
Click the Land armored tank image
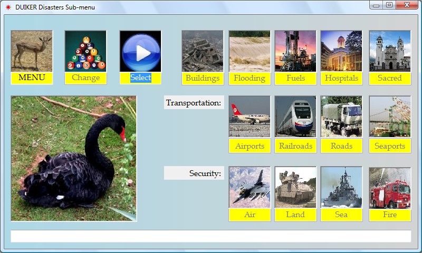tap(295, 188)
